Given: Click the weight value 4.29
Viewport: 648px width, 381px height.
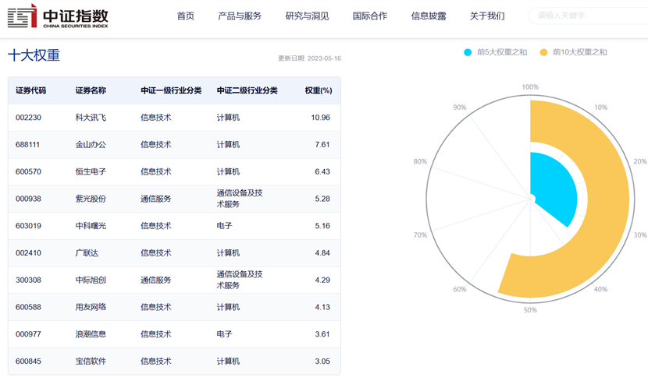Looking at the screenshot, I should click(x=322, y=280).
